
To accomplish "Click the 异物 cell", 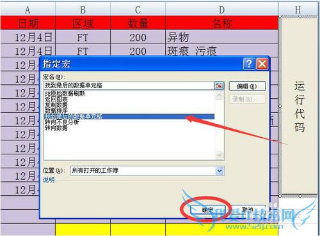I will [222, 37].
